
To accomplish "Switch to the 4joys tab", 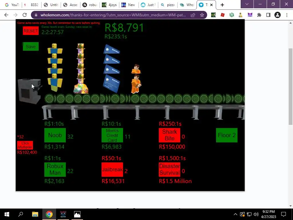I will pos(110,5).
